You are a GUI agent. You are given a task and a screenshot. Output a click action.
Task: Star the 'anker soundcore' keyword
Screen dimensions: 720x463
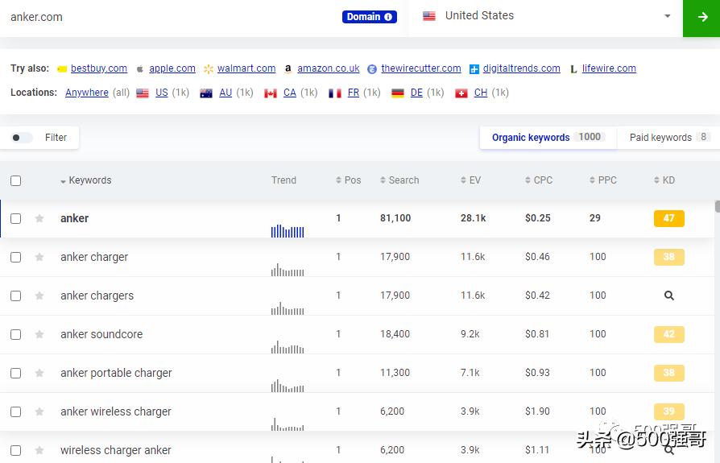[x=39, y=334]
